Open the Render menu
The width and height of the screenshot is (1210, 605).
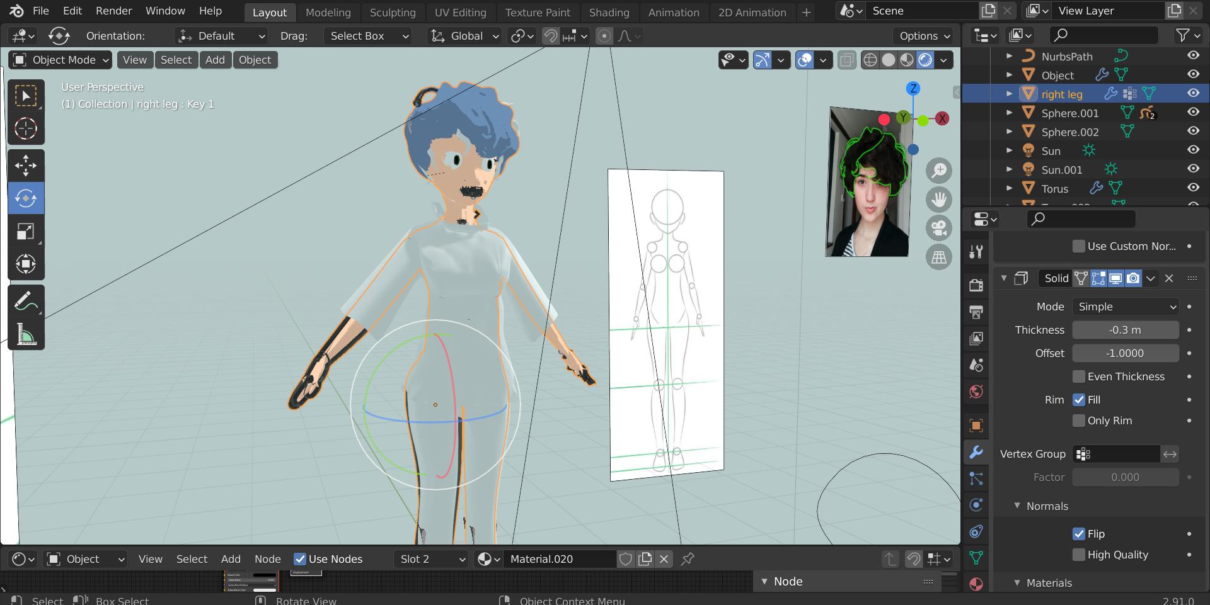coord(113,11)
